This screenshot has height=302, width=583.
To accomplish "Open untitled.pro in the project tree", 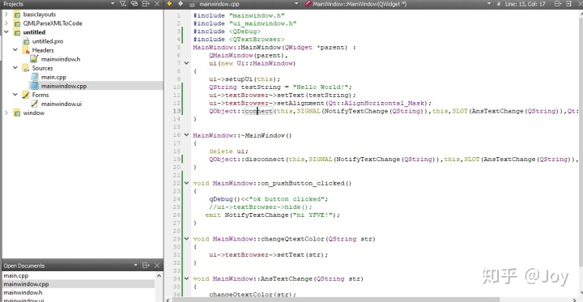I will pos(48,41).
